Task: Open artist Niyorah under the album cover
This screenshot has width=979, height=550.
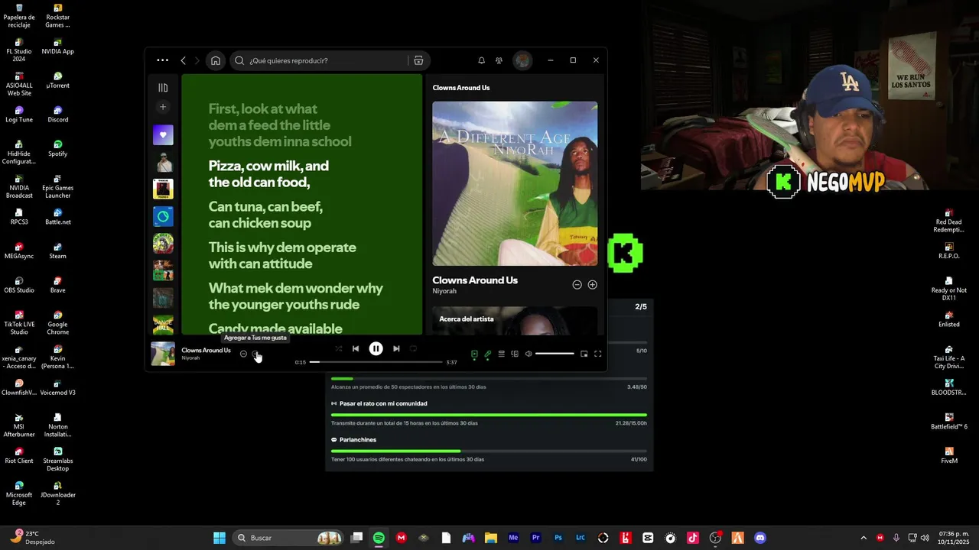Action: tap(444, 291)
